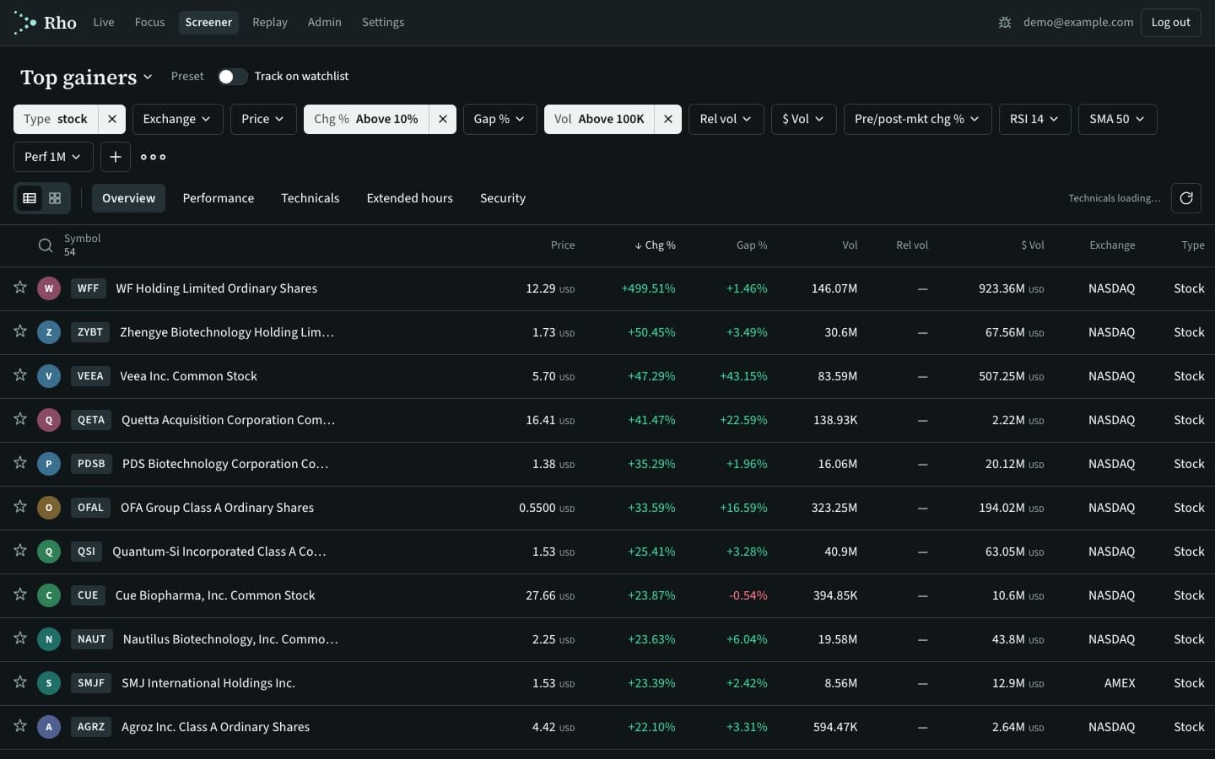1215x759 pixels.
Task: Open the three-dot more filters menu
Action: click(x=153, y=157)
